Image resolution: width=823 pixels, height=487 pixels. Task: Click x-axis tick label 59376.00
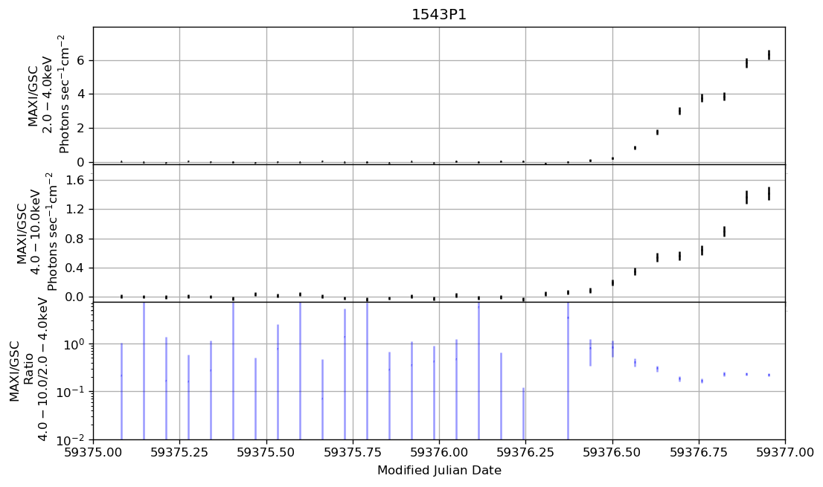[x=439, y=452]
